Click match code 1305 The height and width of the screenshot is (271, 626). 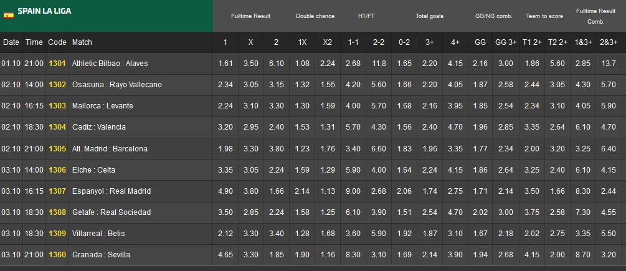57,149
